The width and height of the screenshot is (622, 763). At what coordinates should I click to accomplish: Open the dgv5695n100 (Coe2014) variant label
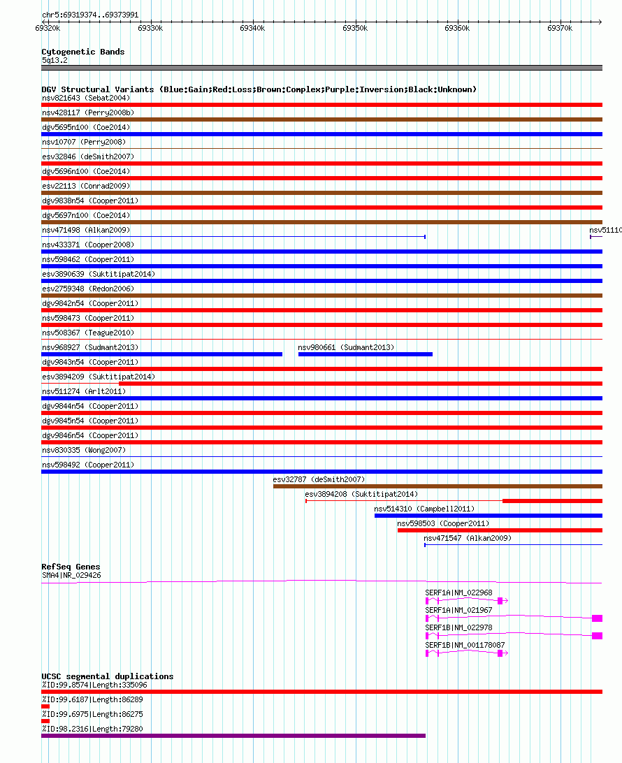click(x=86, y=127)
